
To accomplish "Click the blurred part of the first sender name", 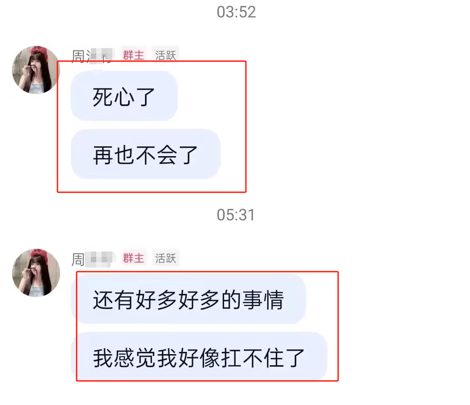I will tap(99, 56).
